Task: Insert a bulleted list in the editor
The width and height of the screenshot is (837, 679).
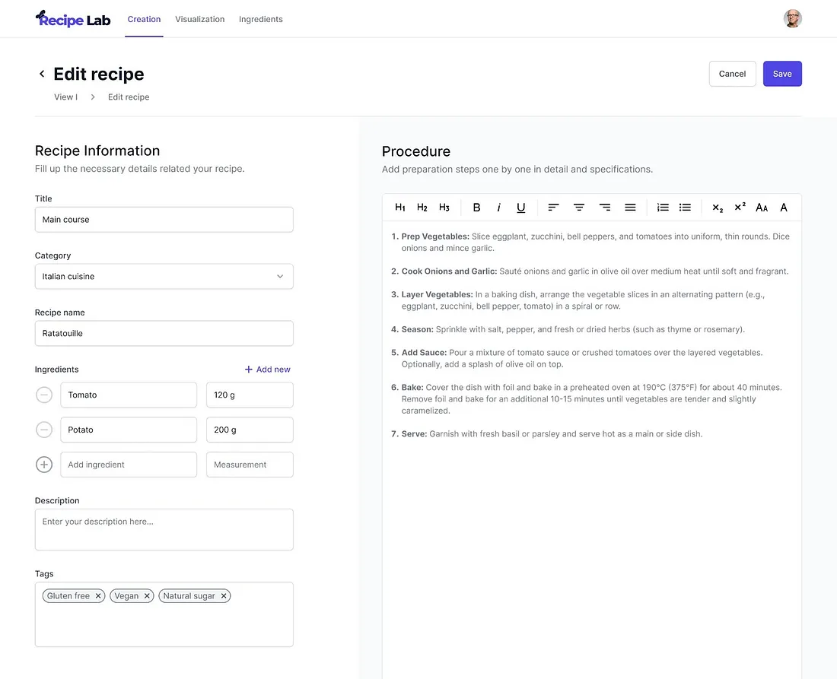Action: tap(685, 208)
